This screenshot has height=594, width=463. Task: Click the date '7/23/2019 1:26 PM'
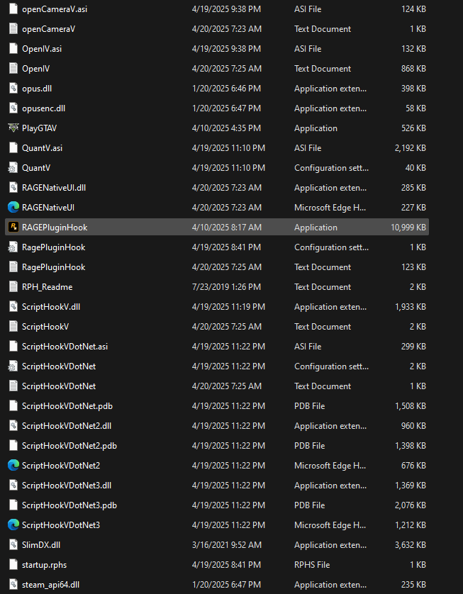click(226, 287)
